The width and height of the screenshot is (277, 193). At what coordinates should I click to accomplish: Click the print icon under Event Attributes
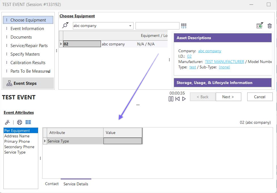click(19, 122)
